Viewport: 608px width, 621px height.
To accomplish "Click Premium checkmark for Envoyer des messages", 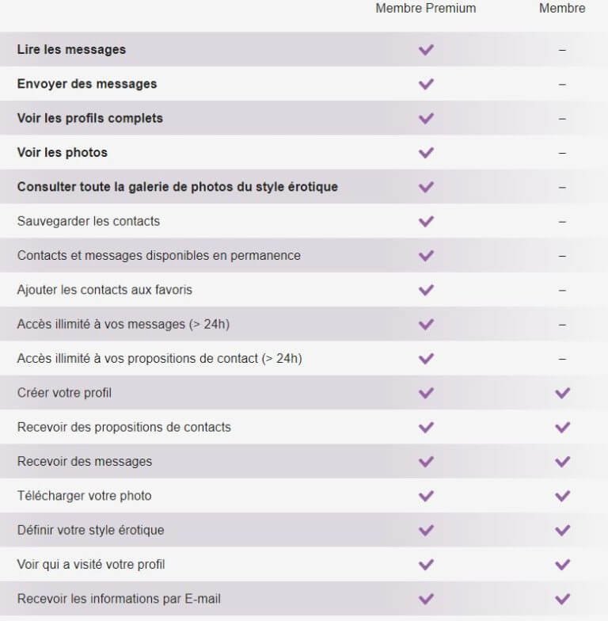I will point(426,84).
